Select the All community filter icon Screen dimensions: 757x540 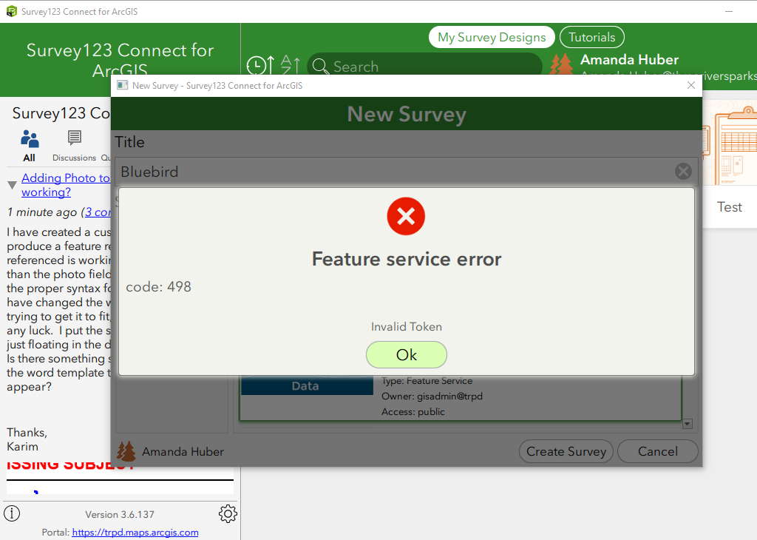tap(30, 146)
